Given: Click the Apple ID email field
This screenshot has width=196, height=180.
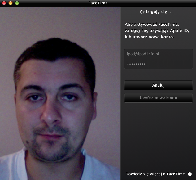Looking at the screenshot, I should point(159,54).
